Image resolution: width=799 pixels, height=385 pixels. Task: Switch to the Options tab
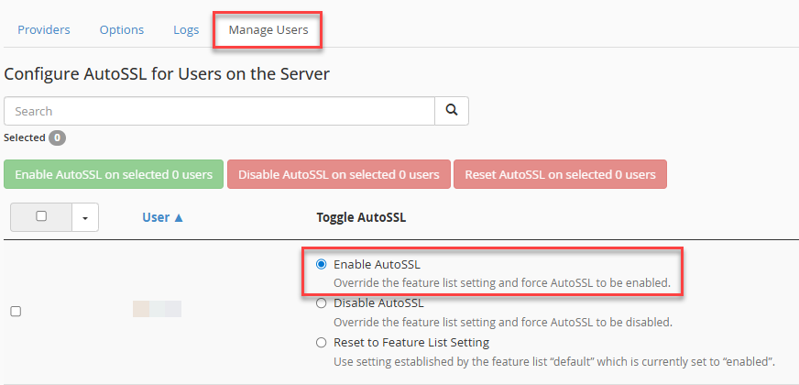(x=122, y=30)
